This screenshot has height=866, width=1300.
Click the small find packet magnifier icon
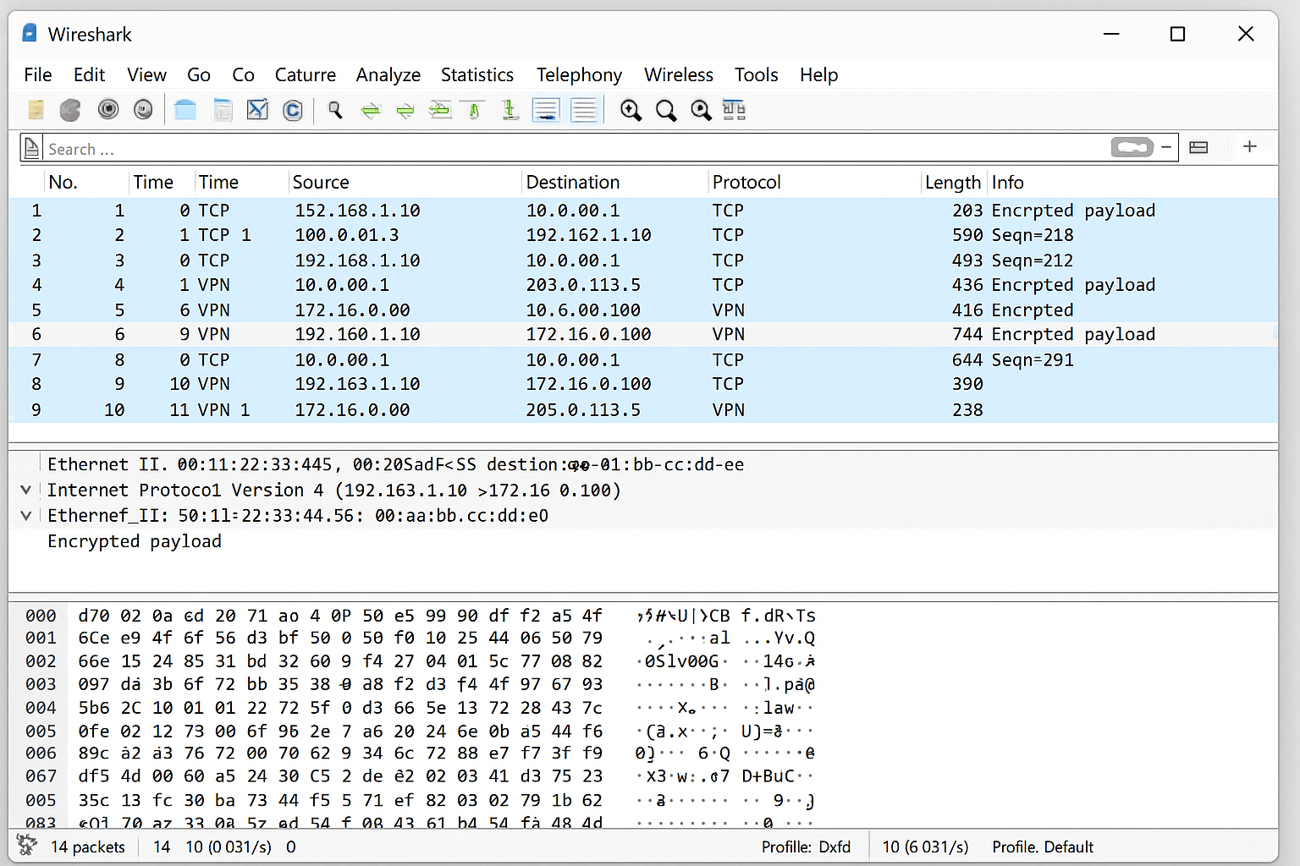(x=335, y=110)
